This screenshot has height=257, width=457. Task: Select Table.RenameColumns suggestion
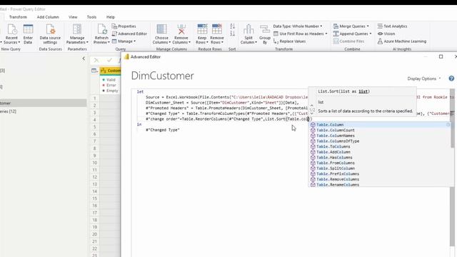point(379,185)
